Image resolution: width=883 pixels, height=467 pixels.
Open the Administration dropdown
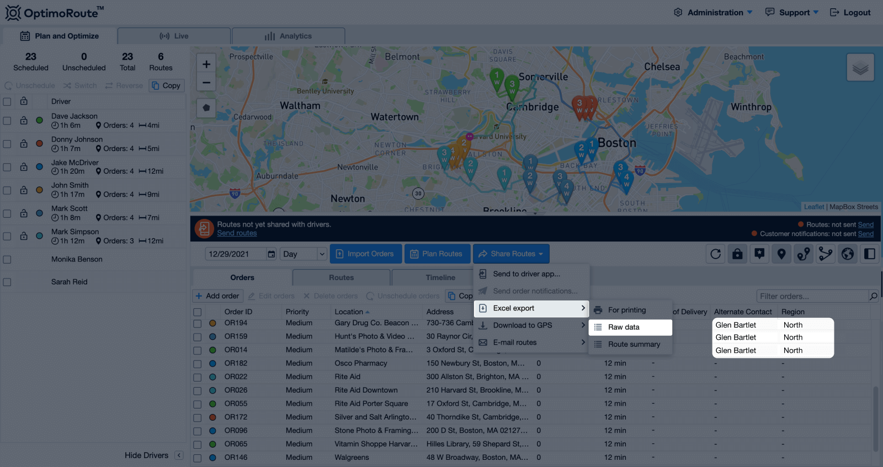[713, 12]
